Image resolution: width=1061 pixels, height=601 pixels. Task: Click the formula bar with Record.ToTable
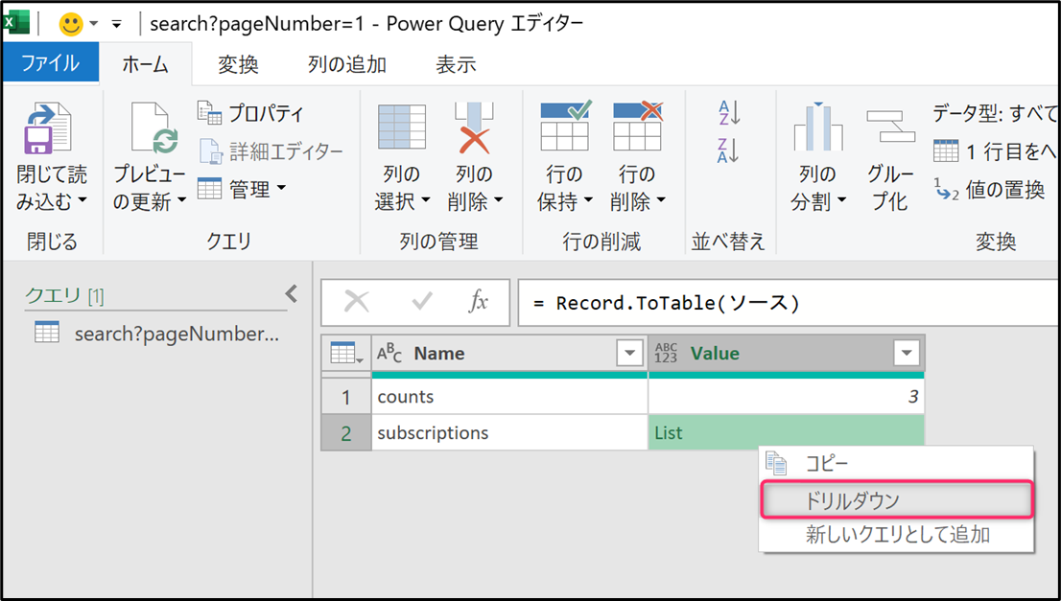(789, 302)
